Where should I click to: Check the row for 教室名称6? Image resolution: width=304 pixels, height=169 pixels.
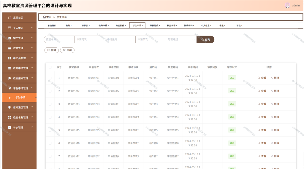[50, 143]
